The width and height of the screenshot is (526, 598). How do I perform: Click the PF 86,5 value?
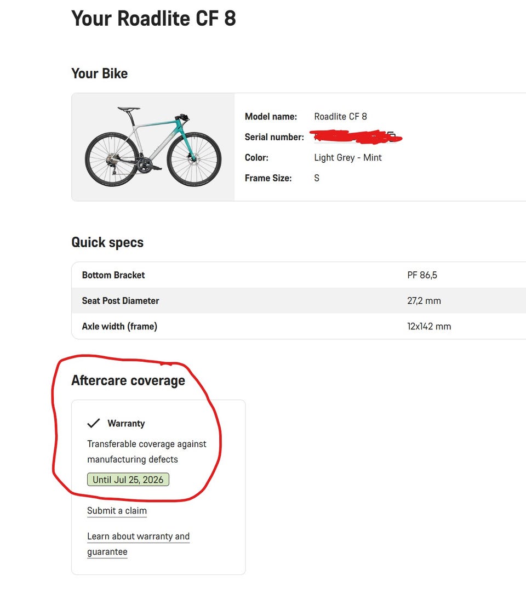422,275
